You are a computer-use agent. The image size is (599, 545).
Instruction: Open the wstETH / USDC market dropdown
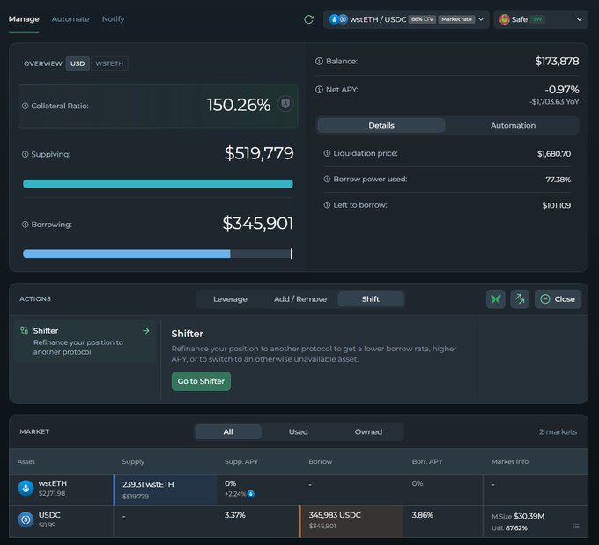click(x=406, y=19)
